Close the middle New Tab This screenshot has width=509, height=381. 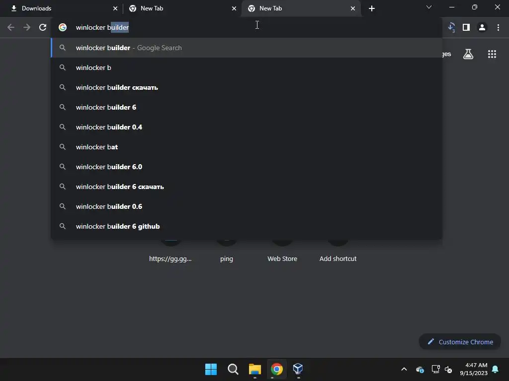(x=234, y=8)
